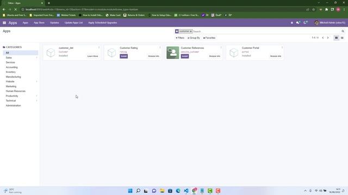Open the activities clock icon in navbar
348x195 pixels.
coord(306,23)
